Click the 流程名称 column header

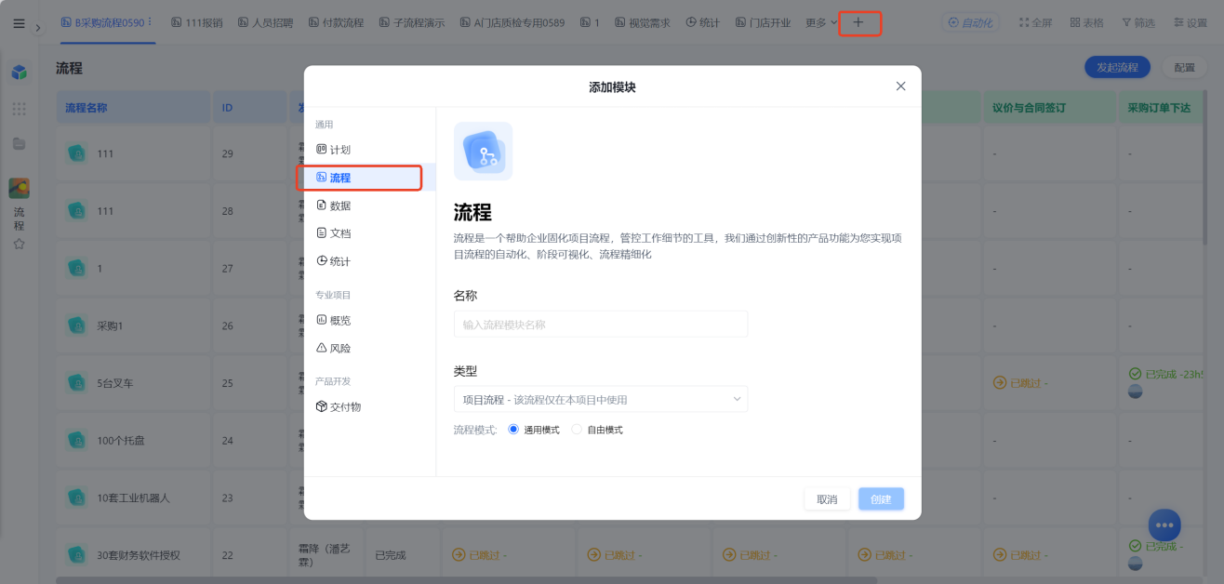pos(133,108)
